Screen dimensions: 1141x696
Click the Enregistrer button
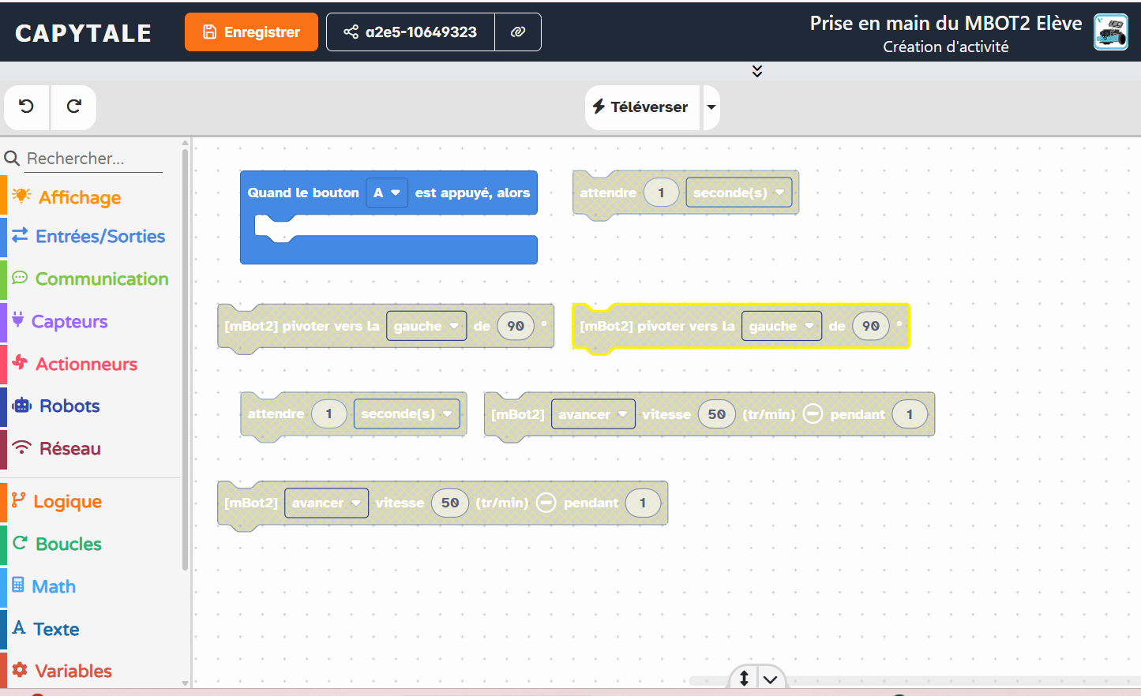click(251, 32)
